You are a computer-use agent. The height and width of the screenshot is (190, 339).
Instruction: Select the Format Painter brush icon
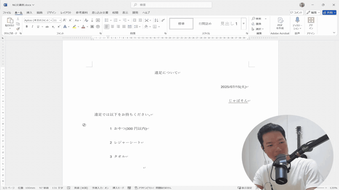coord(18,29)
